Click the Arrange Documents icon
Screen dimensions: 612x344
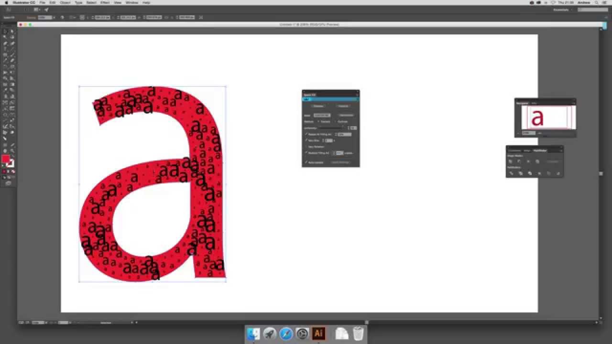coord(37,10)
